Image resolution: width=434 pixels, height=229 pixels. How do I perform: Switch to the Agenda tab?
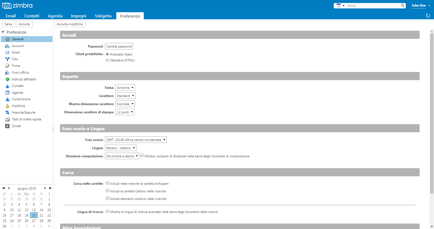pos(55,16)
